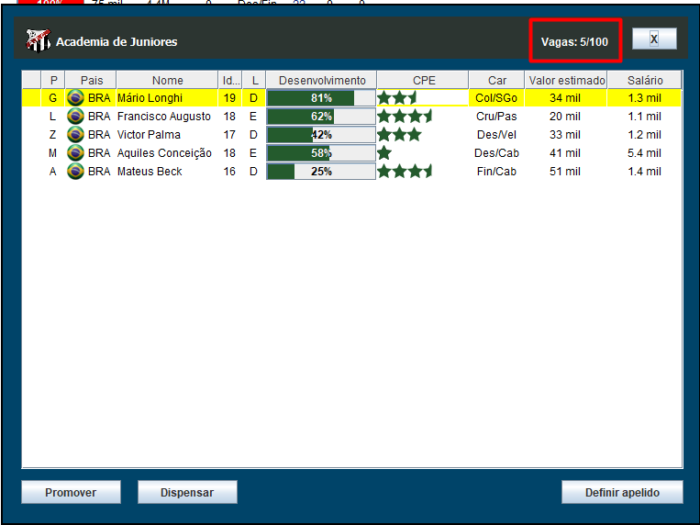This screenshot has width=700, height=525.
Task: Click the single star rating of Aquiles Conceição
Action: click(384, 153)
